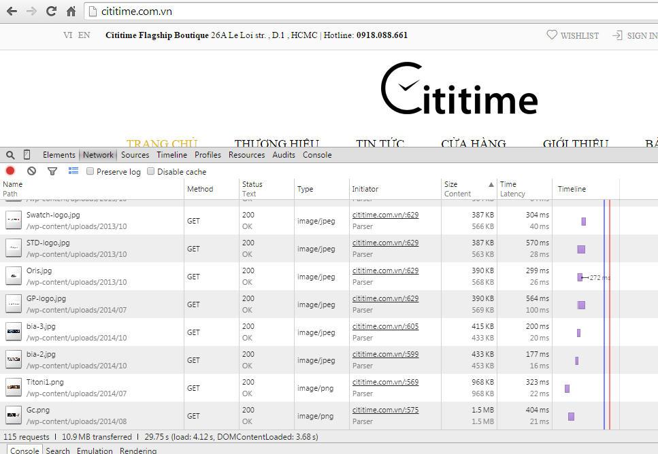The image size is (658, 454).
Task: Sort by the Status column header
Action: pos(267,189)
